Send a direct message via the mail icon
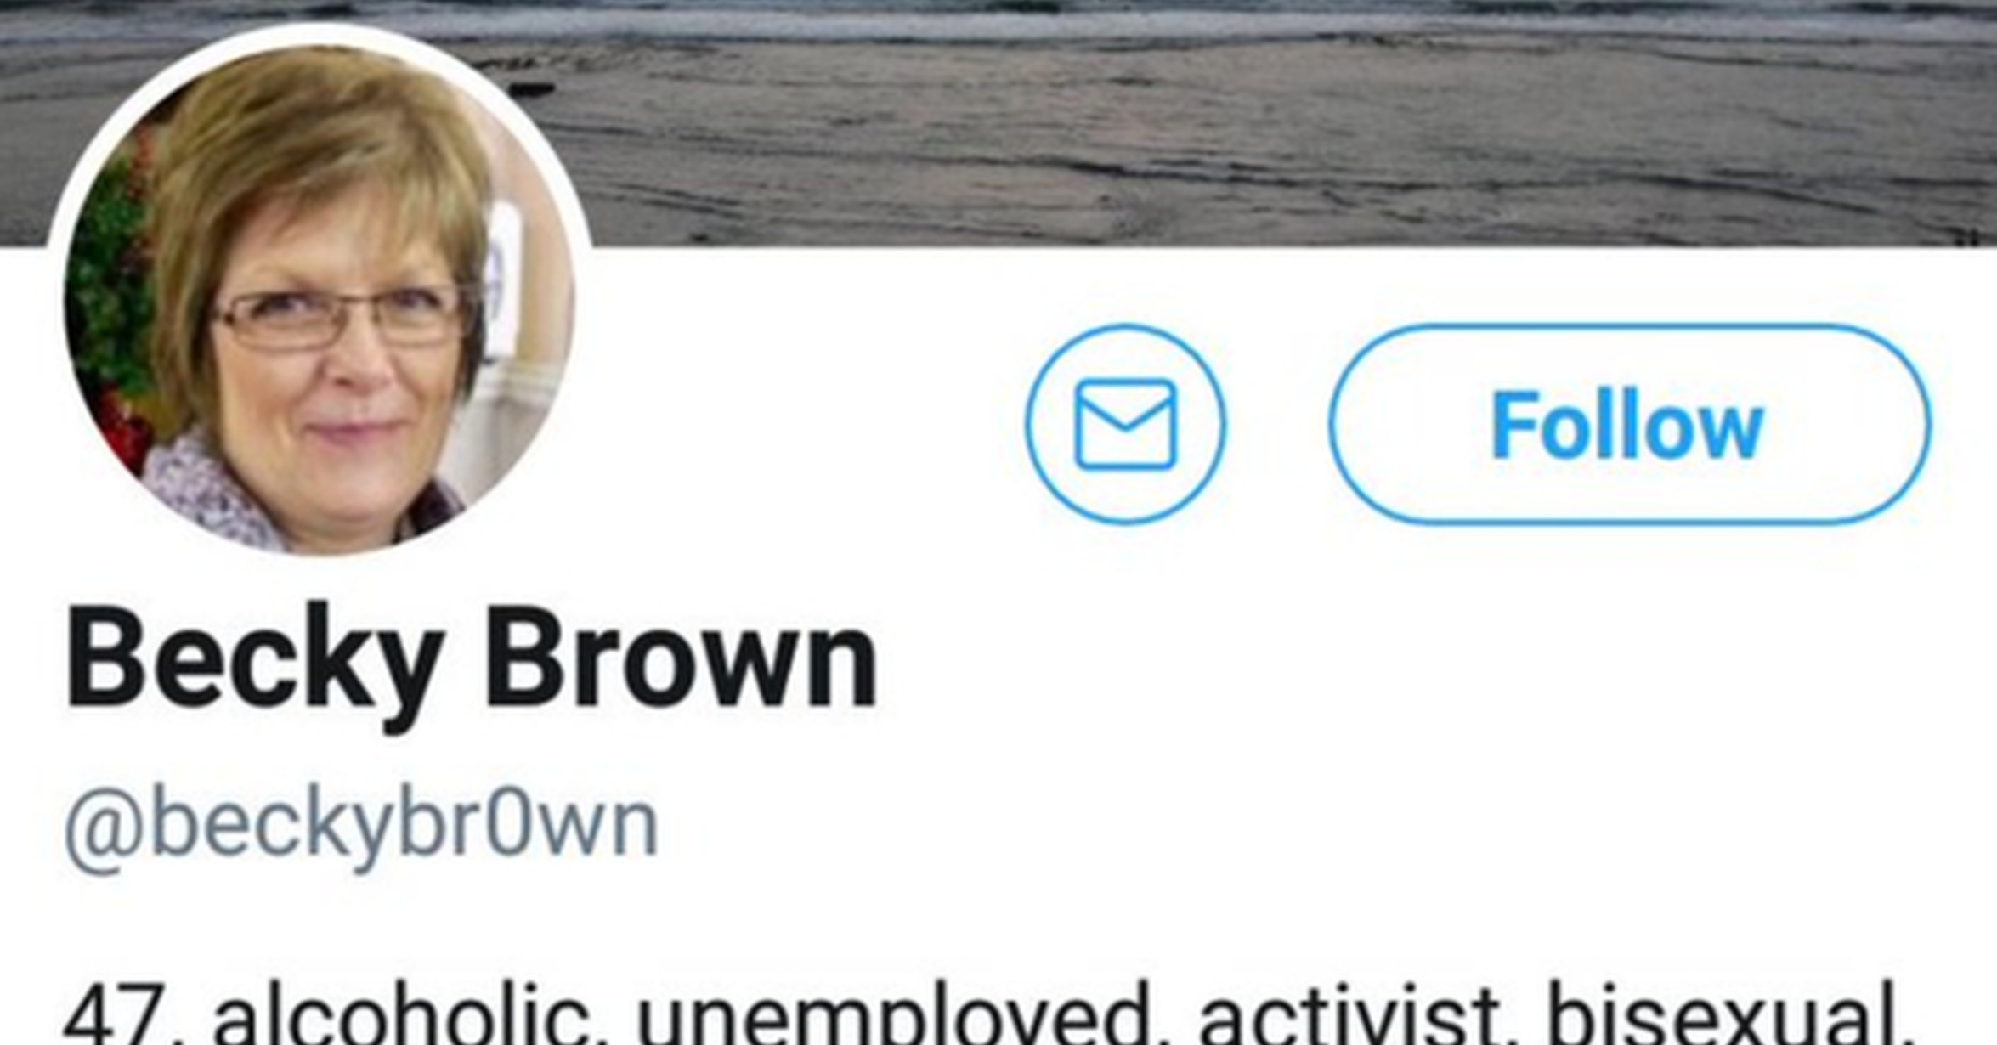Screen dimensions: 1997x1045 pyautogui.click(x=1125, y=424)
